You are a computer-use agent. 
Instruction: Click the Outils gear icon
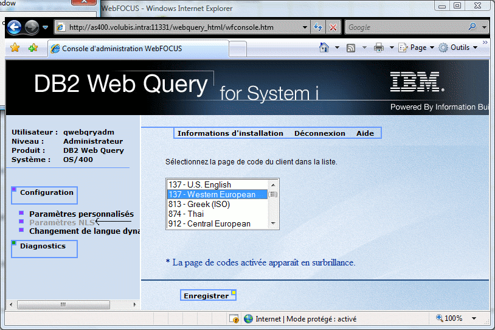443,47
